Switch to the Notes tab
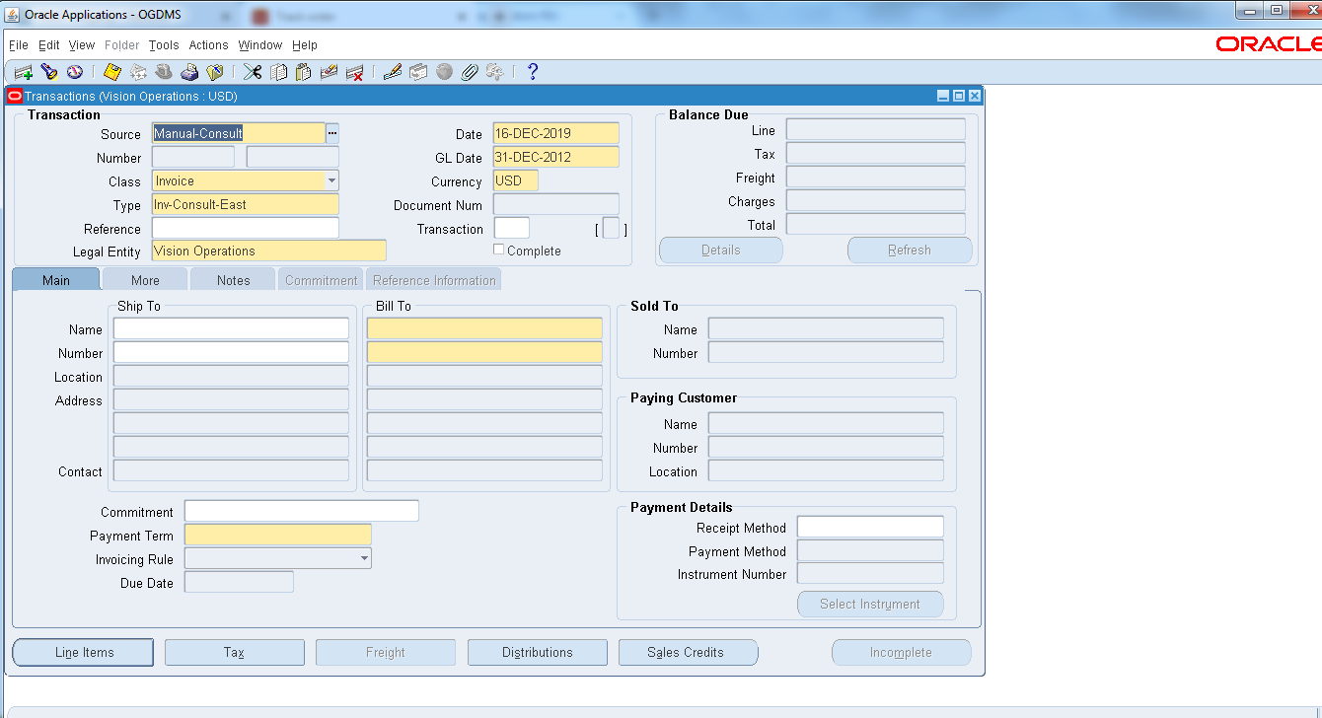This screenshot has height=718, width=1322. click(233, 280)
